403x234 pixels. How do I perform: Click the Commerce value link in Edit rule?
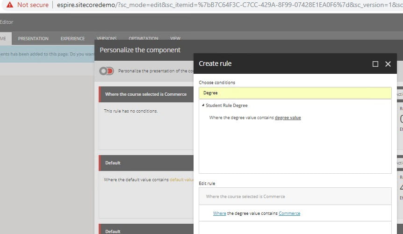tap(289, 213)
